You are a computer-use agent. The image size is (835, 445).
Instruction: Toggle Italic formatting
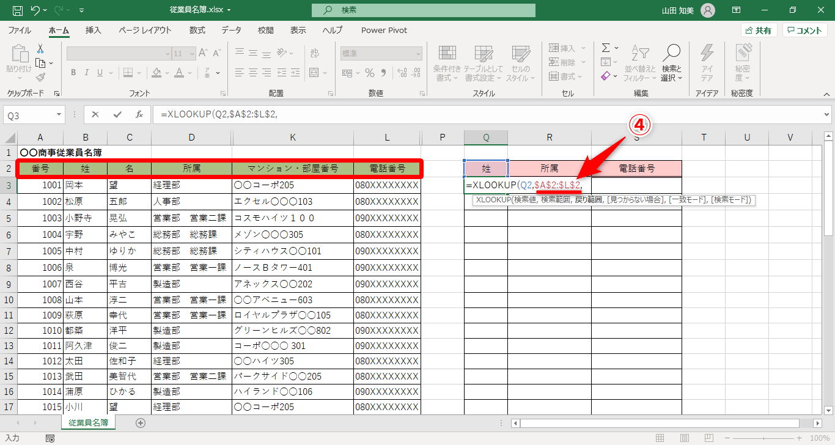coord(87,72)
